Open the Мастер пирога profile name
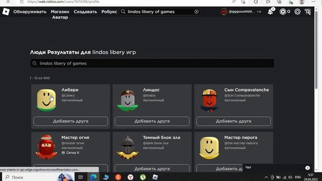322x181 pixels. pos(240,137)
